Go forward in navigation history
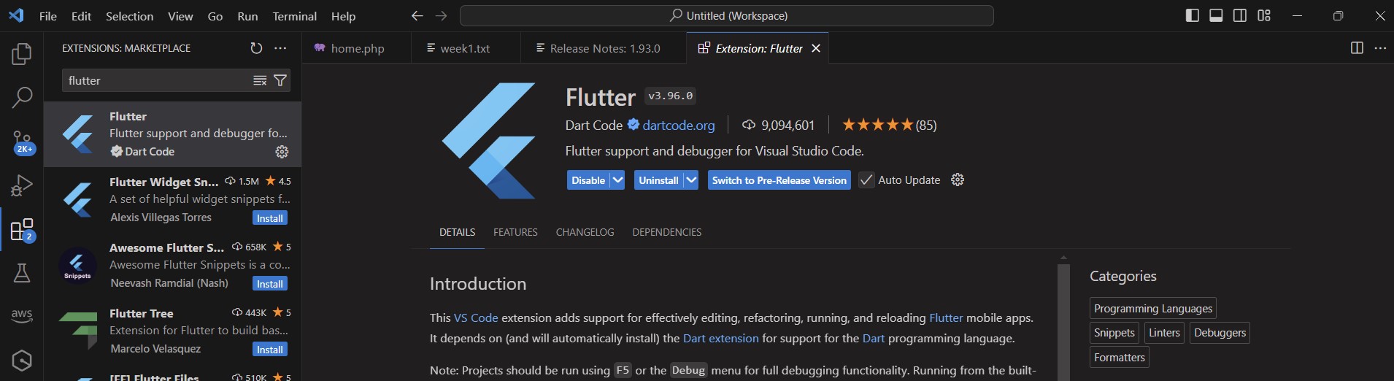 (441, 16)
